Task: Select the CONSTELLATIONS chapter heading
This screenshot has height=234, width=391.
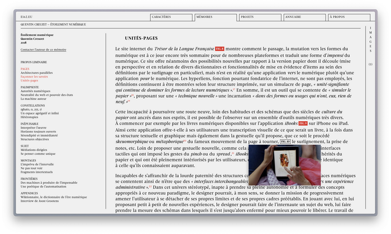Action: click(x=32, y=106)
